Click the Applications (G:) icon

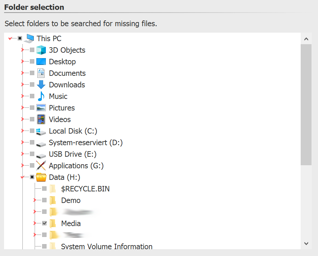[41, 166]
